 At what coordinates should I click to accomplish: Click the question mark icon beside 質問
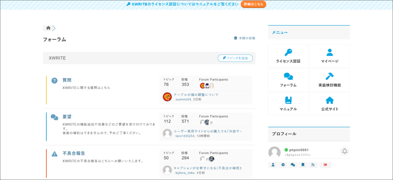(54, 81)
